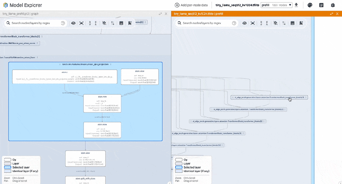342x184 pixels.
Task: Expand the TransformerBlock_transformer_blocks[3] layer
Action: pyautogui.click(x=227, y=121)
